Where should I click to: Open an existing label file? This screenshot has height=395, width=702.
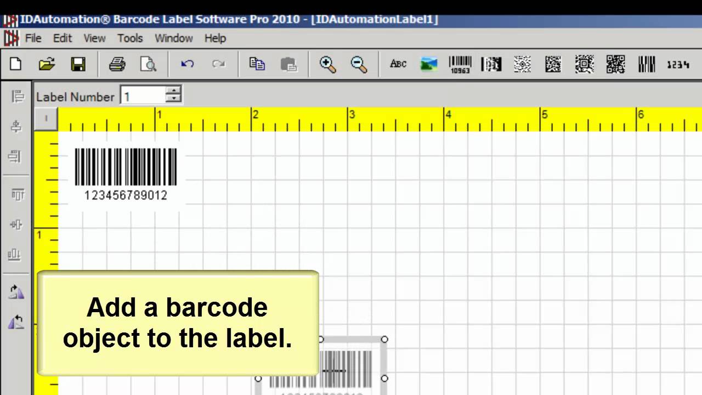[x=47, y=65]
